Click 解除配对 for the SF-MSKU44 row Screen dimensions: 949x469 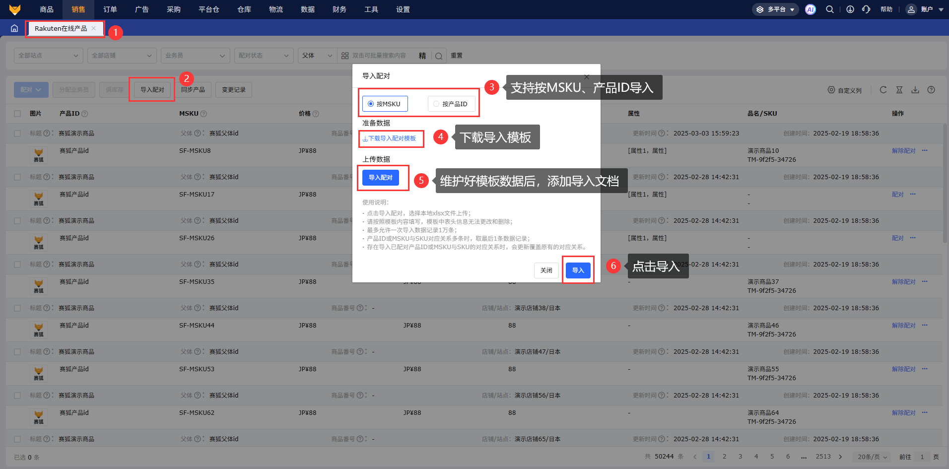coord(904,325)
